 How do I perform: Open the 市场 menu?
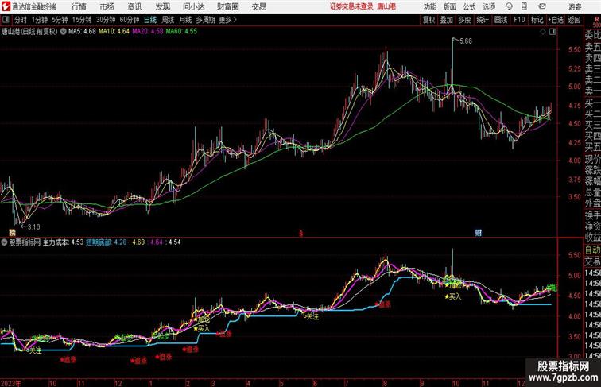pos(107,6)
